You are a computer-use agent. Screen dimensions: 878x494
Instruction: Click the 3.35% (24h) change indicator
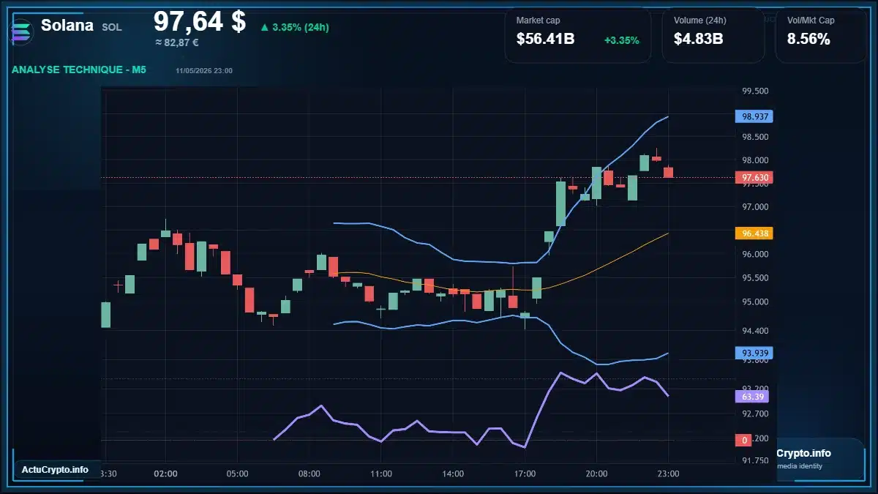pos(295,27)
